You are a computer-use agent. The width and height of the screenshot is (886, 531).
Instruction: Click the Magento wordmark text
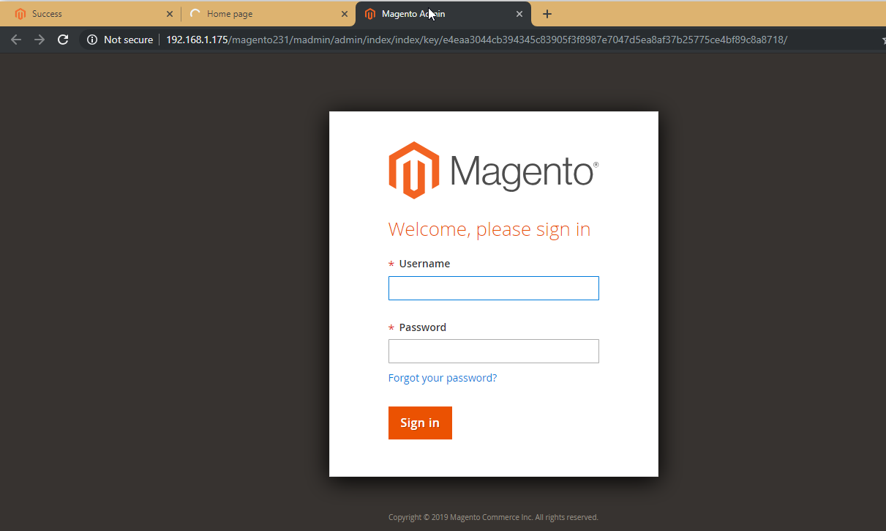[521, 172]
